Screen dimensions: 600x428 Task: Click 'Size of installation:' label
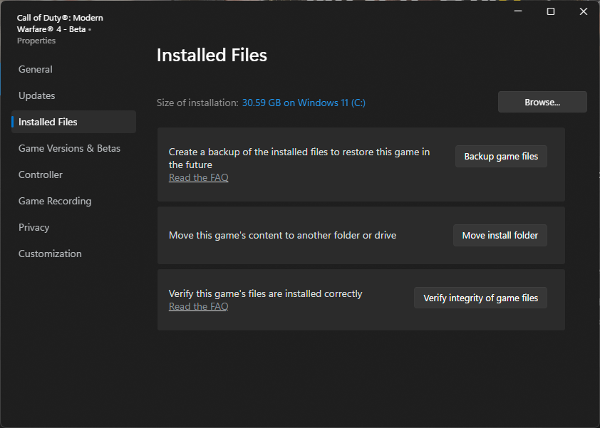click(197, 103)
